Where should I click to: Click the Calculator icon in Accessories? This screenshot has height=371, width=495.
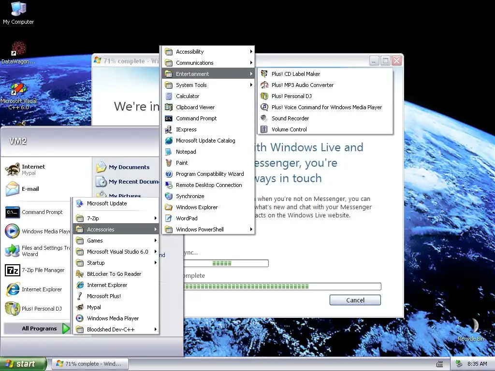point(169,96)
